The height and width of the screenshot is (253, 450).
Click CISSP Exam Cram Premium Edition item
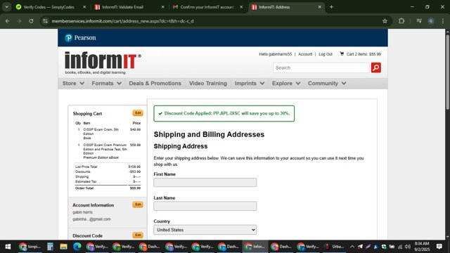point(105,149)
